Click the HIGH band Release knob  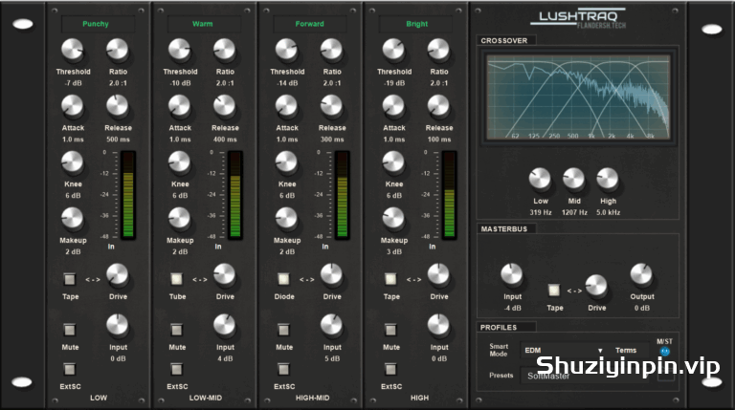[437, 106]
